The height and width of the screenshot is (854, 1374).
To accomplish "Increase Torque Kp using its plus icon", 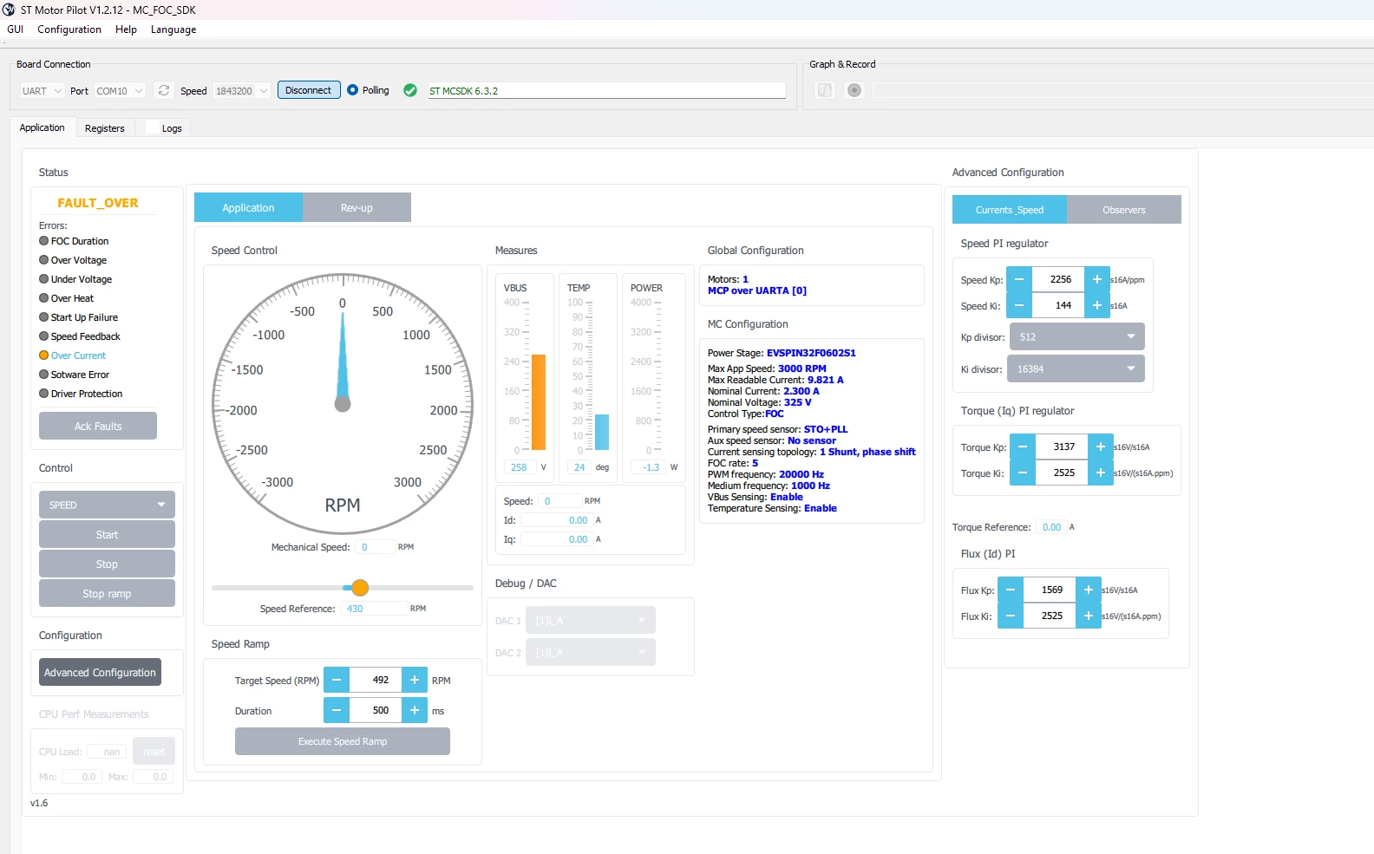I will (x=1100, y=447).
